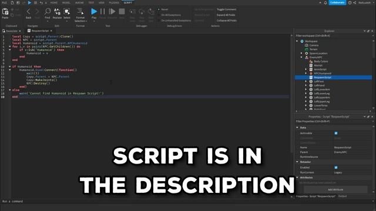Click the Back navigation arrow
The width and height of the screenshot is (376, 211).
pos(29,11)
